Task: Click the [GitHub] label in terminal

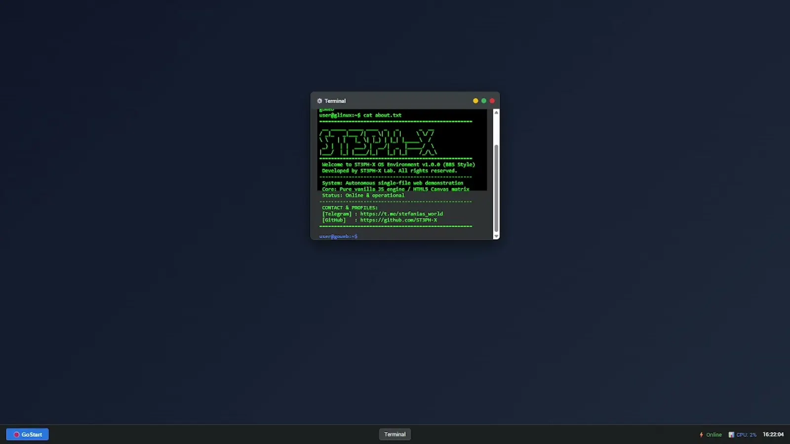Action: click(x=334, y=220)
